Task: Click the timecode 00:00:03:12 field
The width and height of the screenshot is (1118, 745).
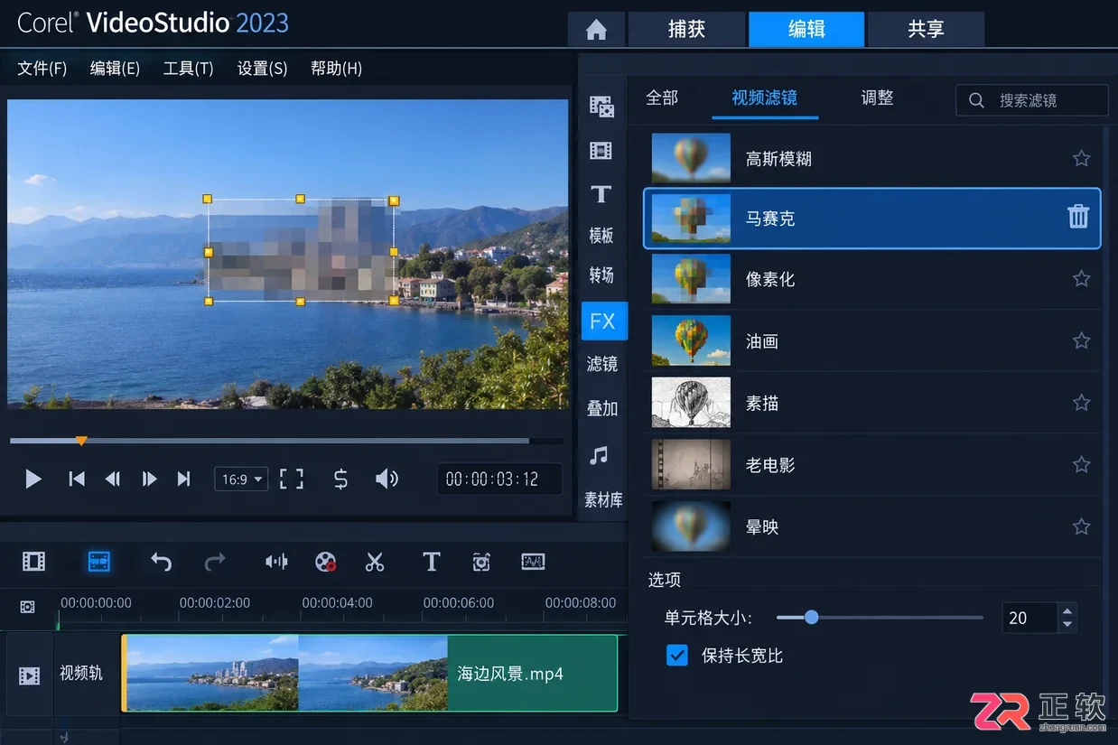Action: pos(499,480)
